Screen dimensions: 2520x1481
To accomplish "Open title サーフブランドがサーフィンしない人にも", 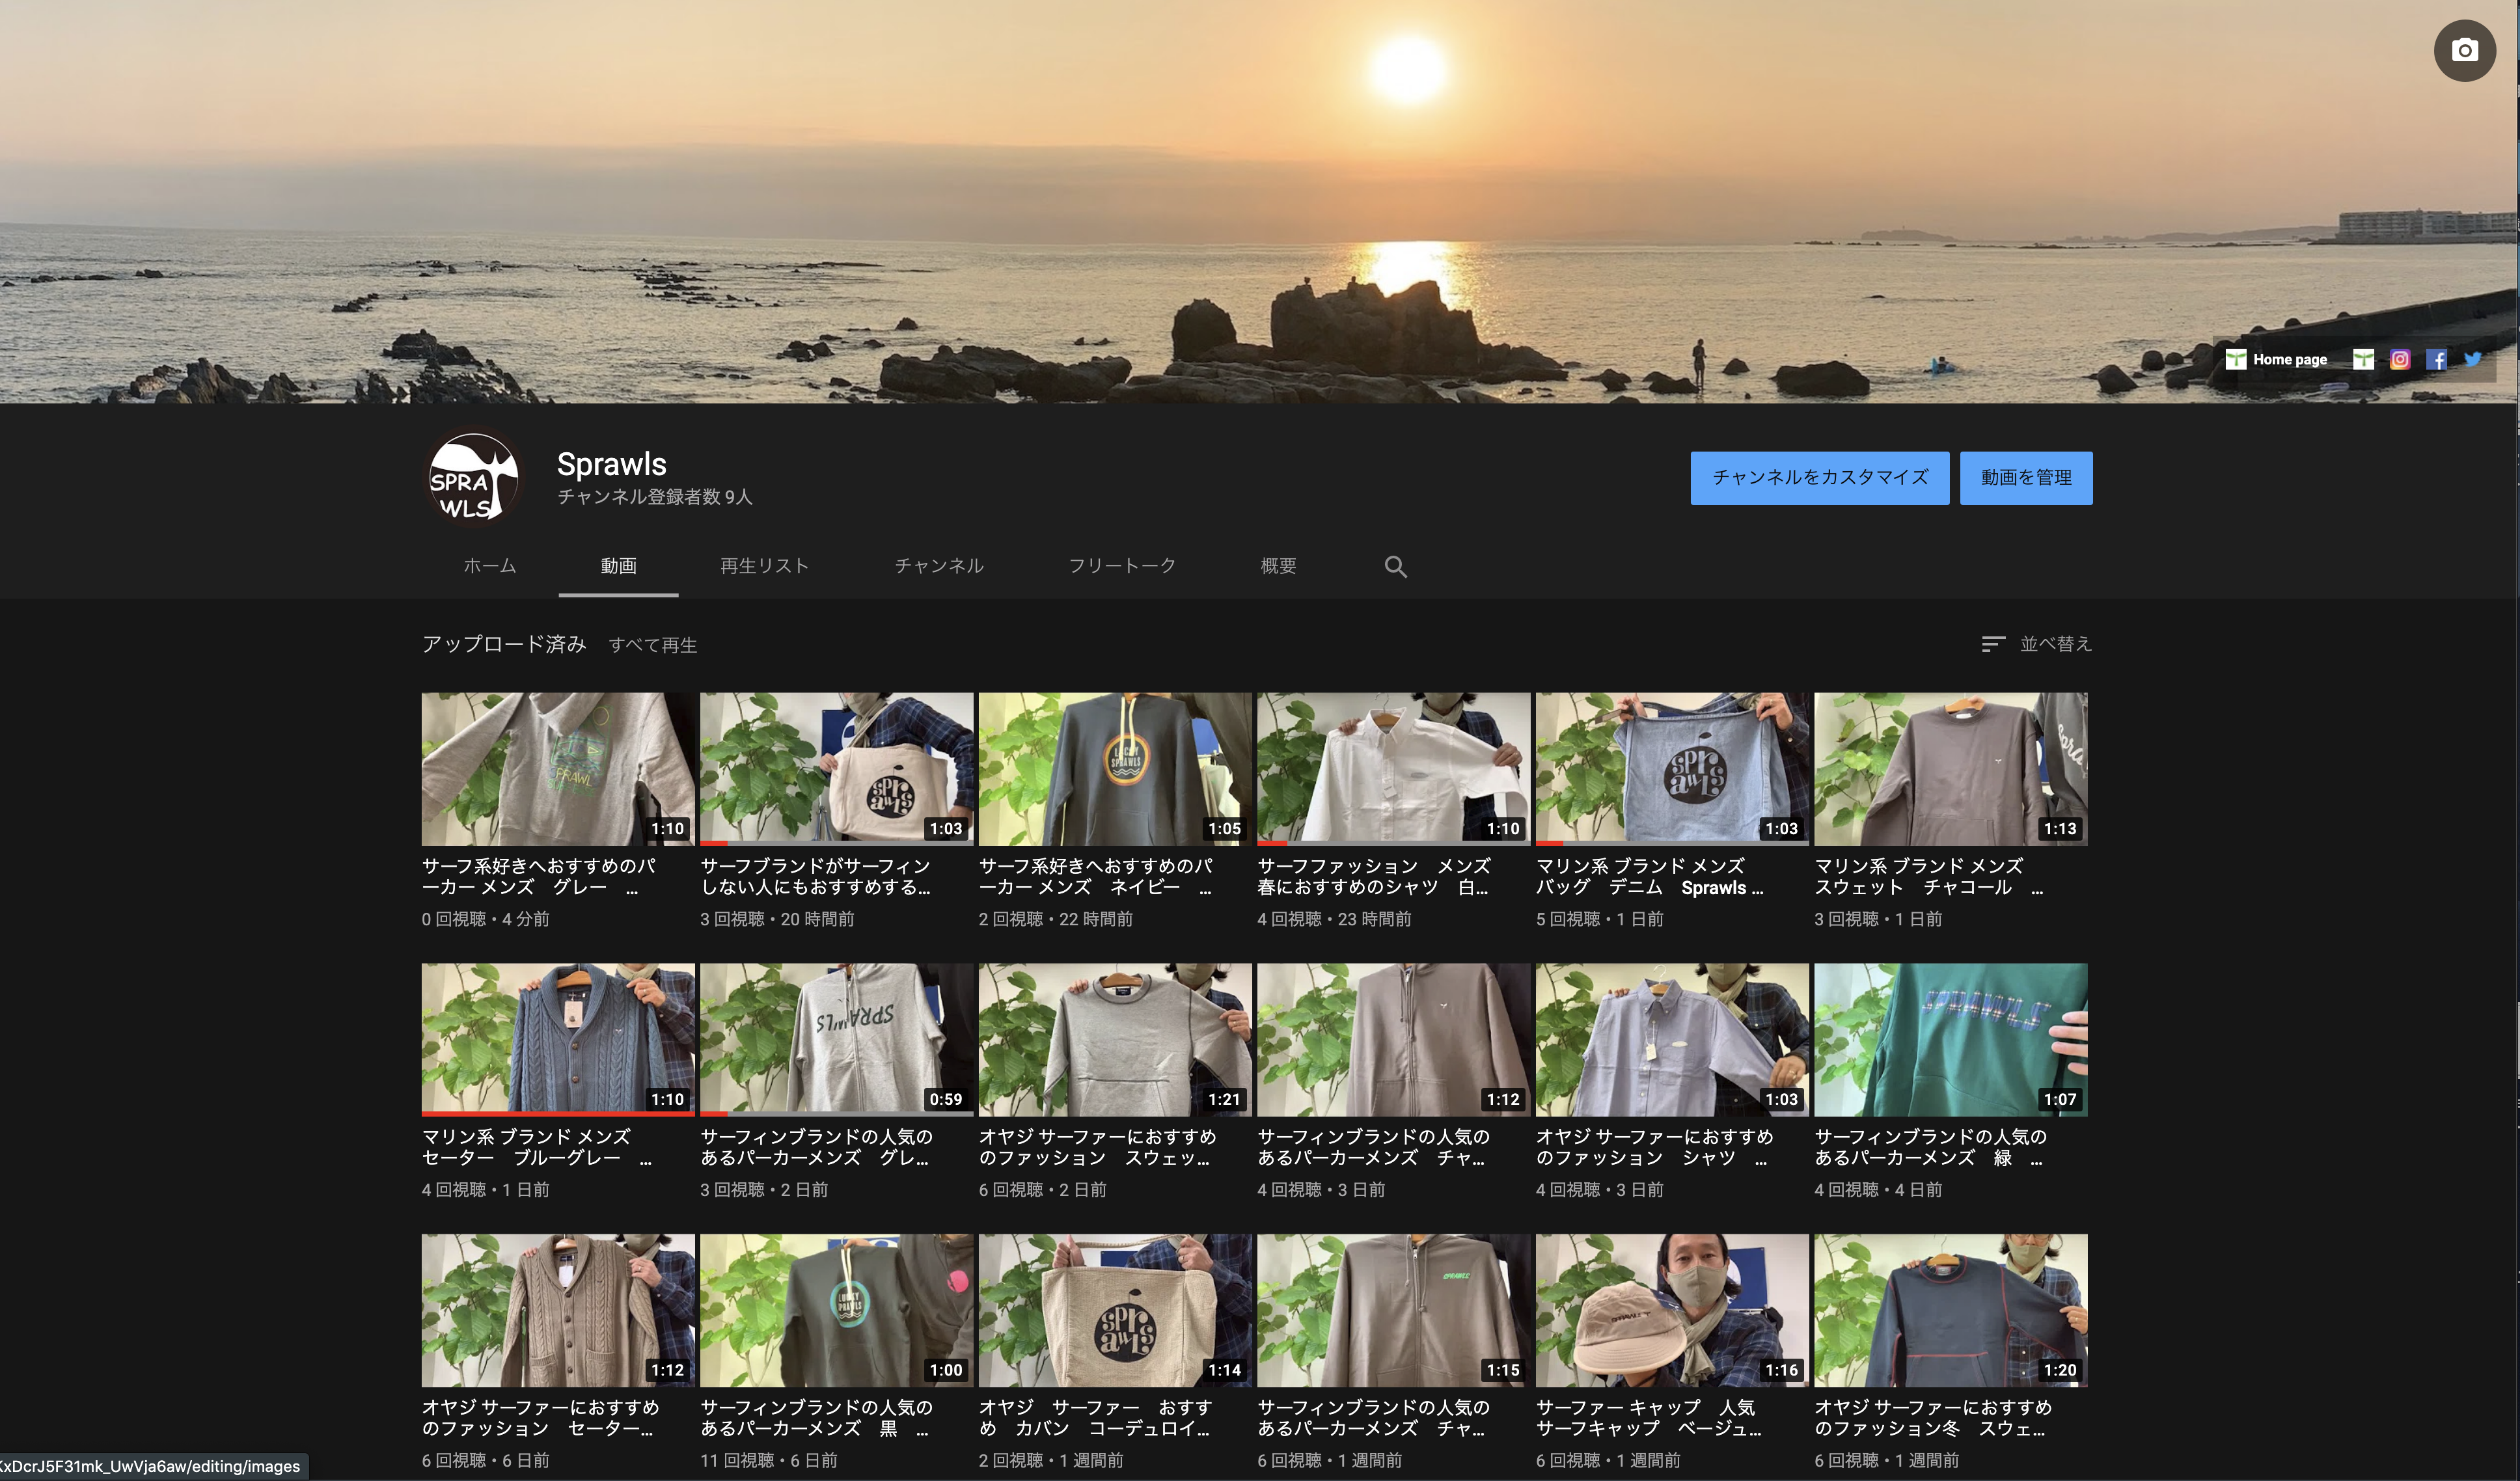I will tap(815, 877).
